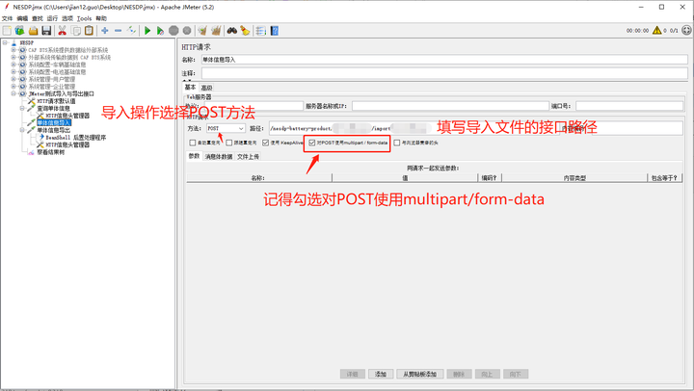
Task: Click the 注释 comment field
Action: tap(444, 73)
